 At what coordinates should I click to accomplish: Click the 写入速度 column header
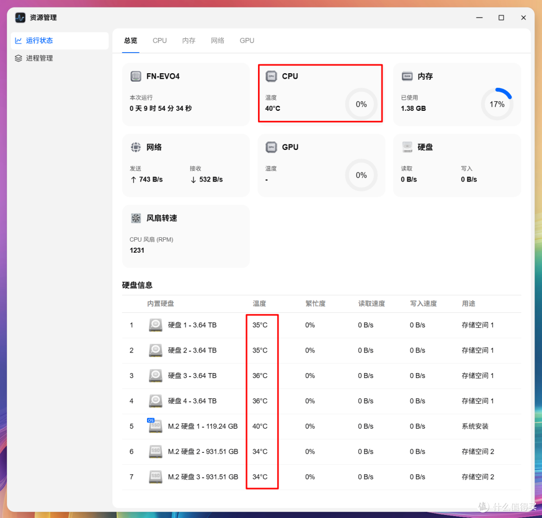coord(424,304)
